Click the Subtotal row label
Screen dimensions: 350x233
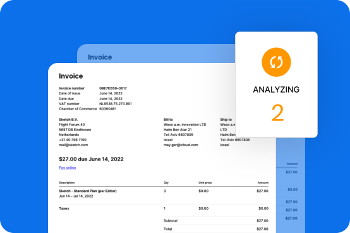point(171,221)
